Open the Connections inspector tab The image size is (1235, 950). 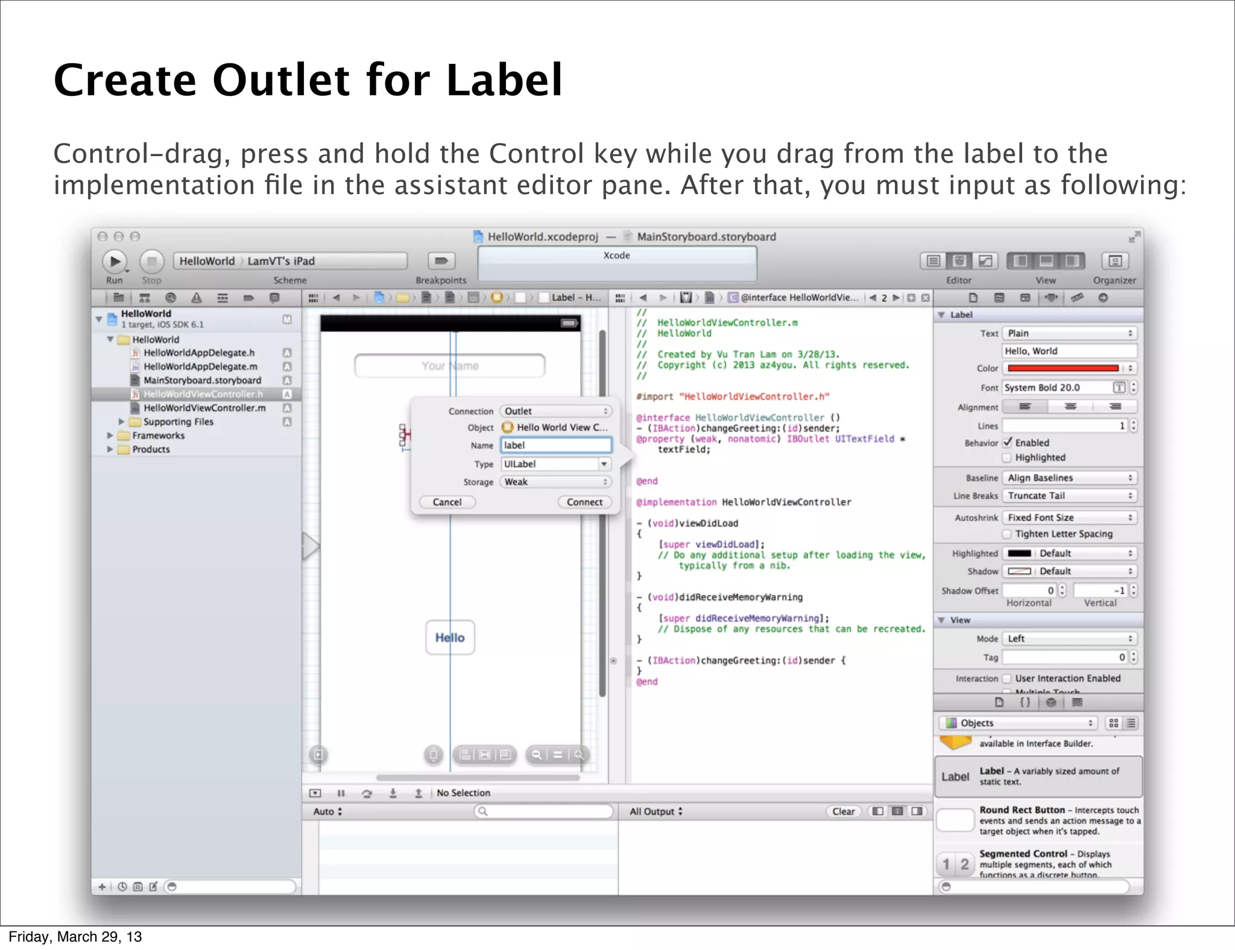coord(1103,298)
